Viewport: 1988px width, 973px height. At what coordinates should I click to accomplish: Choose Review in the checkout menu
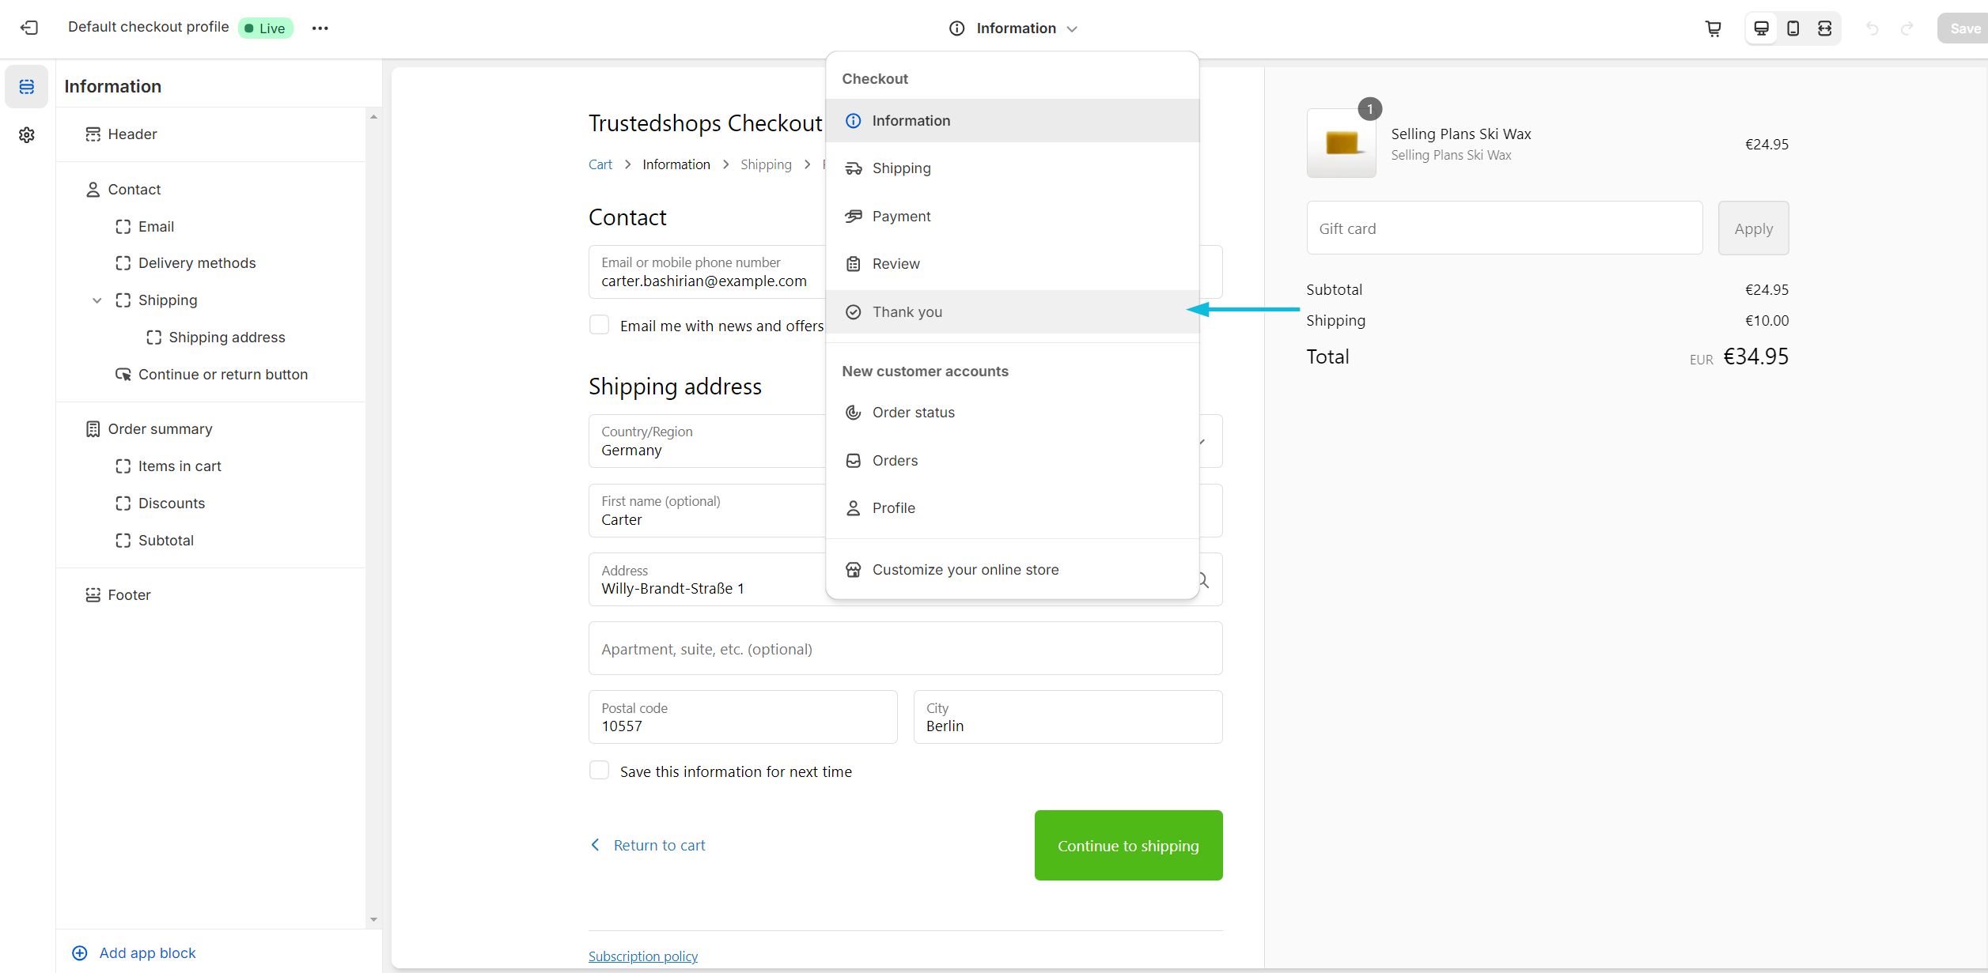coord(1013,264)
